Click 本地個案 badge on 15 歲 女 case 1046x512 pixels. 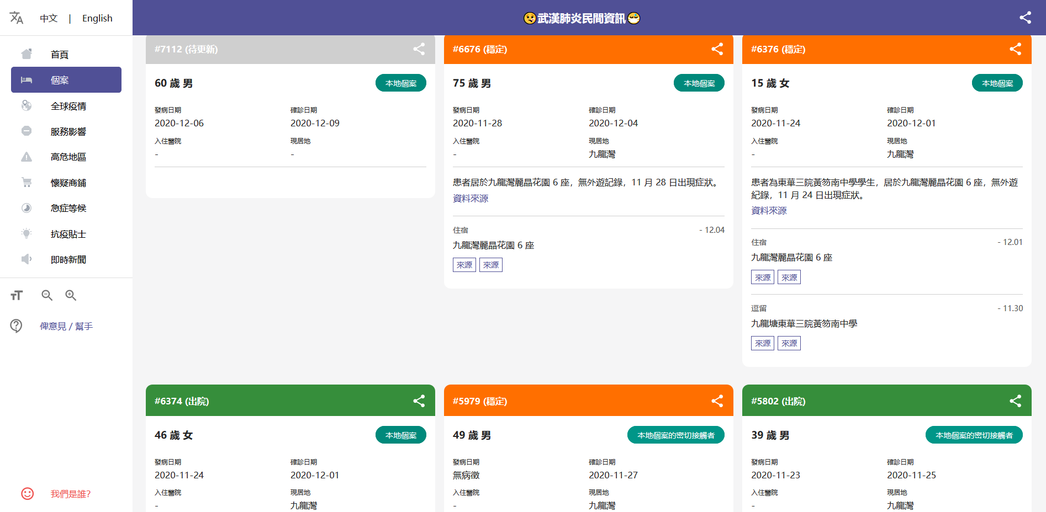coord(997,83)
